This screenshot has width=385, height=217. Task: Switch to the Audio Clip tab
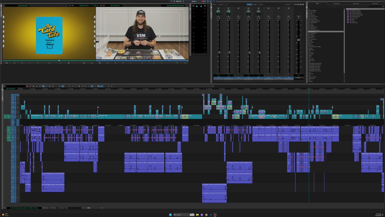coord(375,3)
